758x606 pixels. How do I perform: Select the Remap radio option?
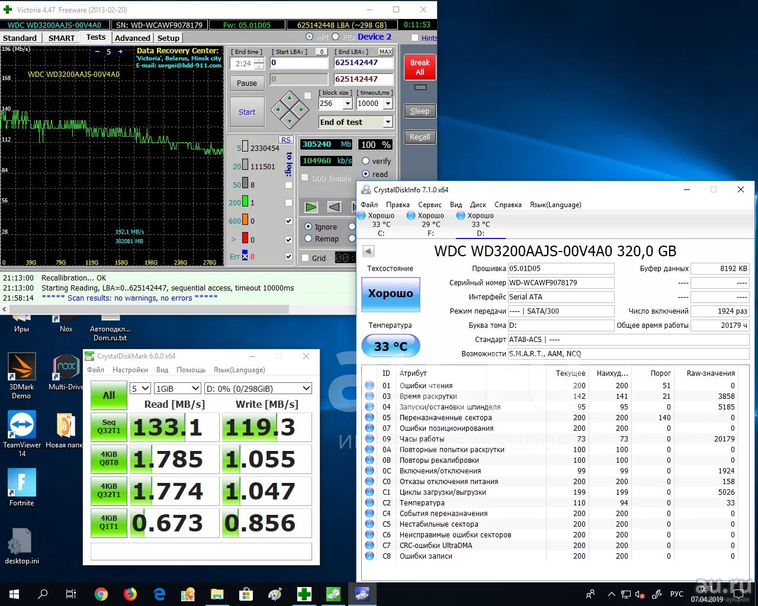(308, 238)
